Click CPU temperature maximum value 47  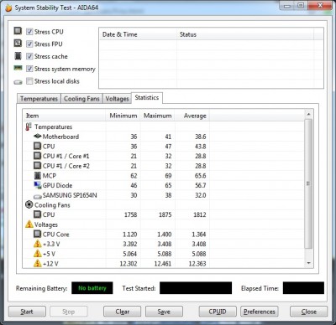click(x=168, y=147)
